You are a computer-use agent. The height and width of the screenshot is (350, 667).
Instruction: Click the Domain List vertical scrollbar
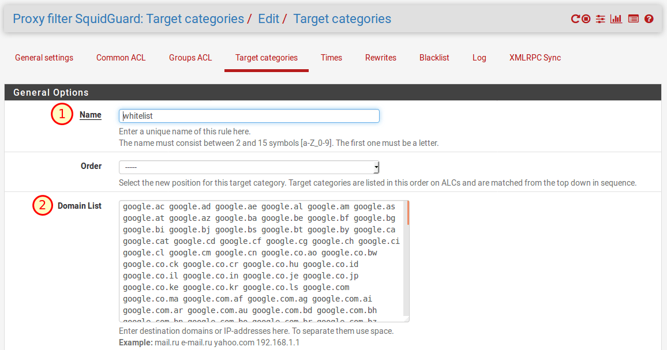point(406,259)
